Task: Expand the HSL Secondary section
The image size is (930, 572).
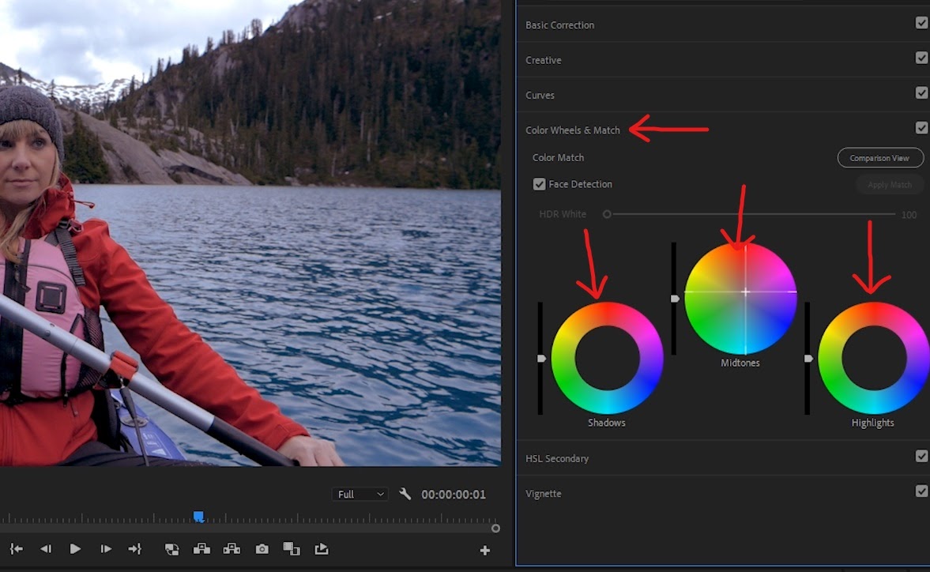Action: coord(557,458)
